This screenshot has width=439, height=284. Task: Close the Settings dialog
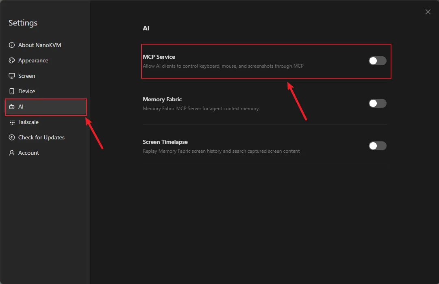tap(428, 12)
